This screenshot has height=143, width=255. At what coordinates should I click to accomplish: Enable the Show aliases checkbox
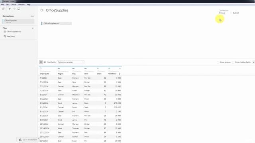pyautogui.click(x=218, y=62)
